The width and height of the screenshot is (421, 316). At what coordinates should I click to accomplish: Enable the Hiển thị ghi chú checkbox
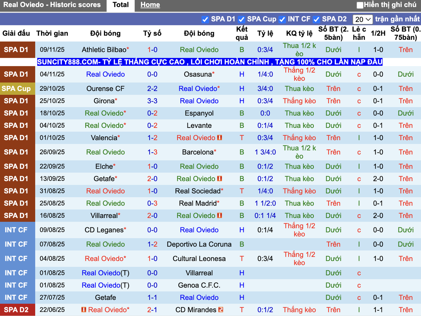[360, 5]
